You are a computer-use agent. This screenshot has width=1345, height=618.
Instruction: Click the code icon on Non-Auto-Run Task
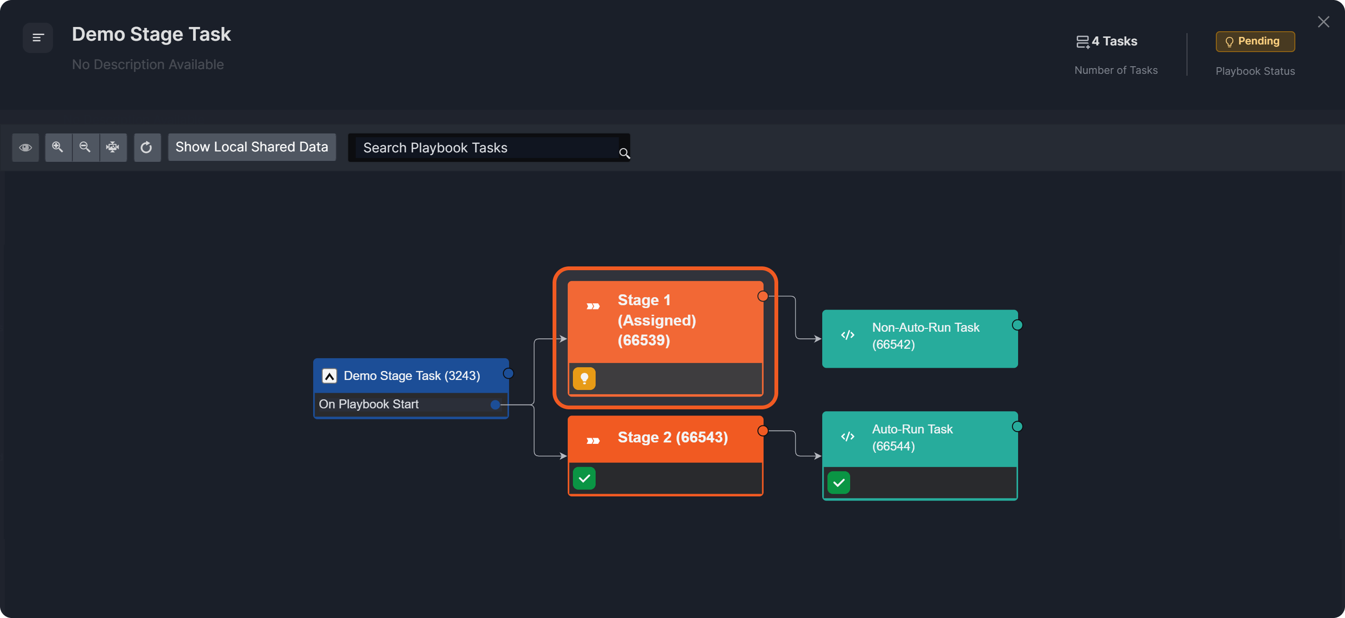[x=847, y=335]
